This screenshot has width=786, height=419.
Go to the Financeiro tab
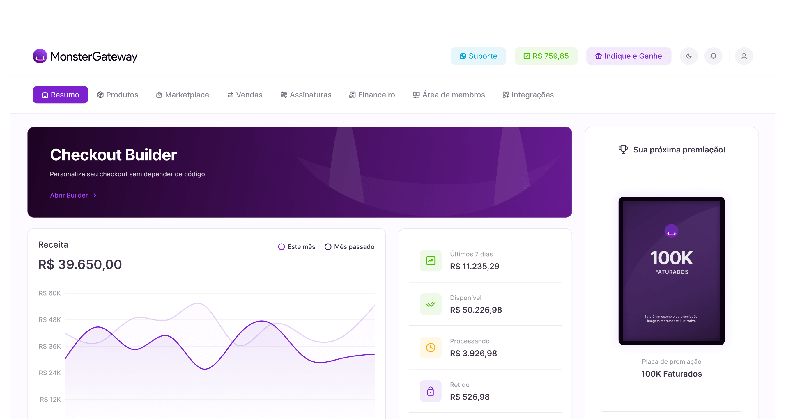372,95
